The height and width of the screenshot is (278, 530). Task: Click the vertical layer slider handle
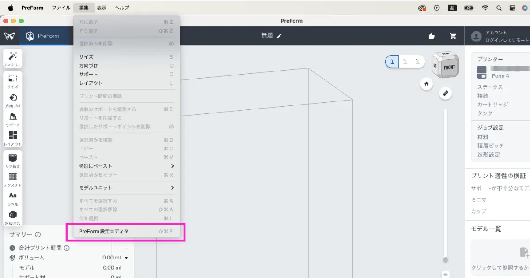pos(446,259)
